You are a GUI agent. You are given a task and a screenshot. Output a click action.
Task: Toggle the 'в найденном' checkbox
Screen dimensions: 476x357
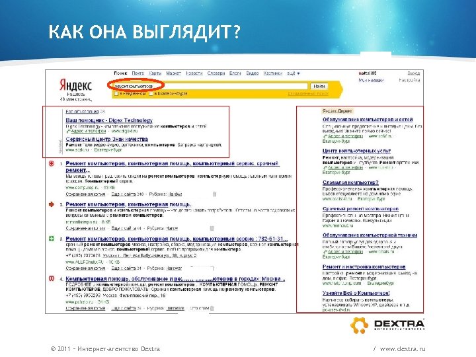click(116, 94)
